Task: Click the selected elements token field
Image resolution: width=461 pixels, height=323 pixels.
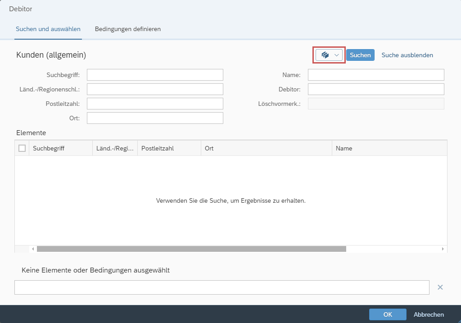Action: (x=221, y=287)
